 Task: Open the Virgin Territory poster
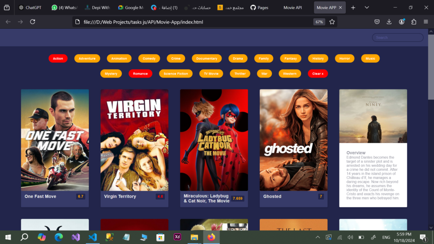coord(134,140)
